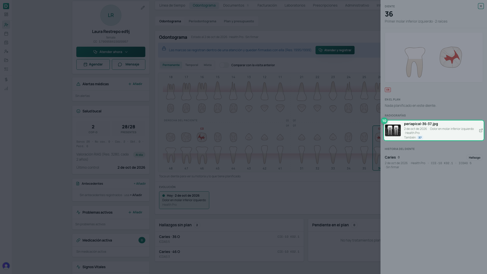This screenshot has height=274, width=487.
Task: Open the Facturación tab
Action: click(x=267, y=5)
